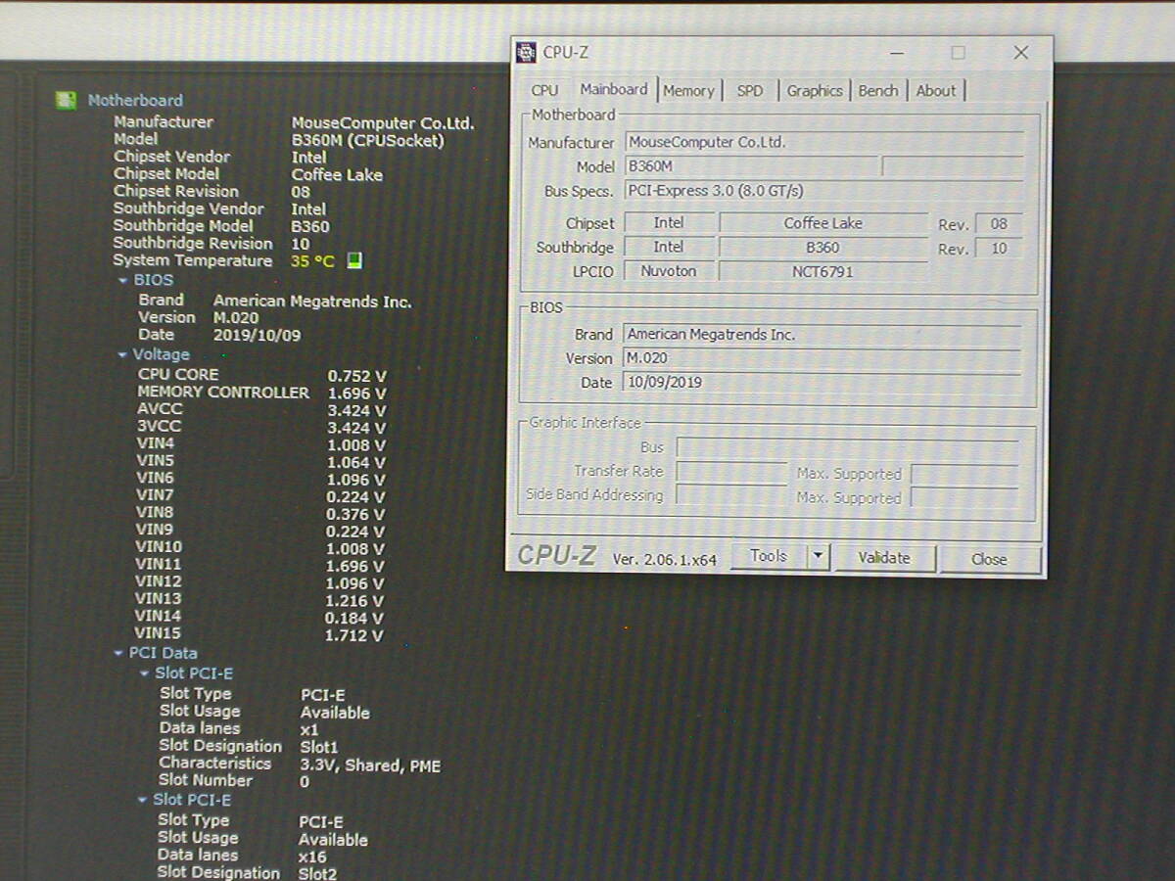Maximize the CPU-Z window
This screenshot has width=1175, height=881.
[958, 53]
